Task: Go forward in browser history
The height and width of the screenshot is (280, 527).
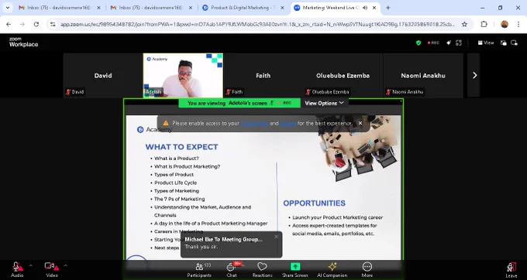Action: coord(22,24)
